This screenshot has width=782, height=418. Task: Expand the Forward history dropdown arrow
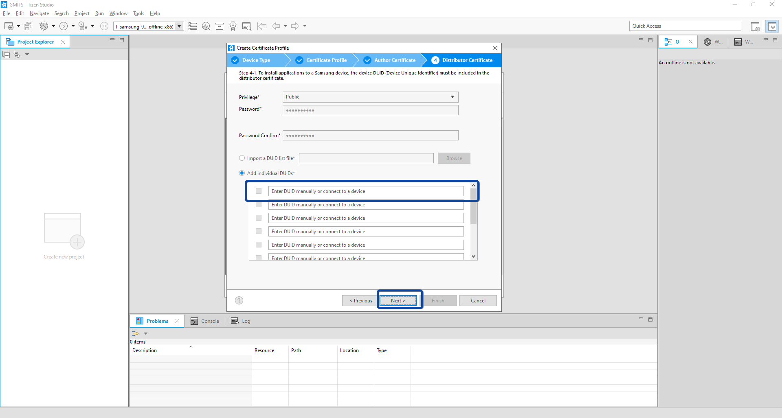[x=305, y=26]
